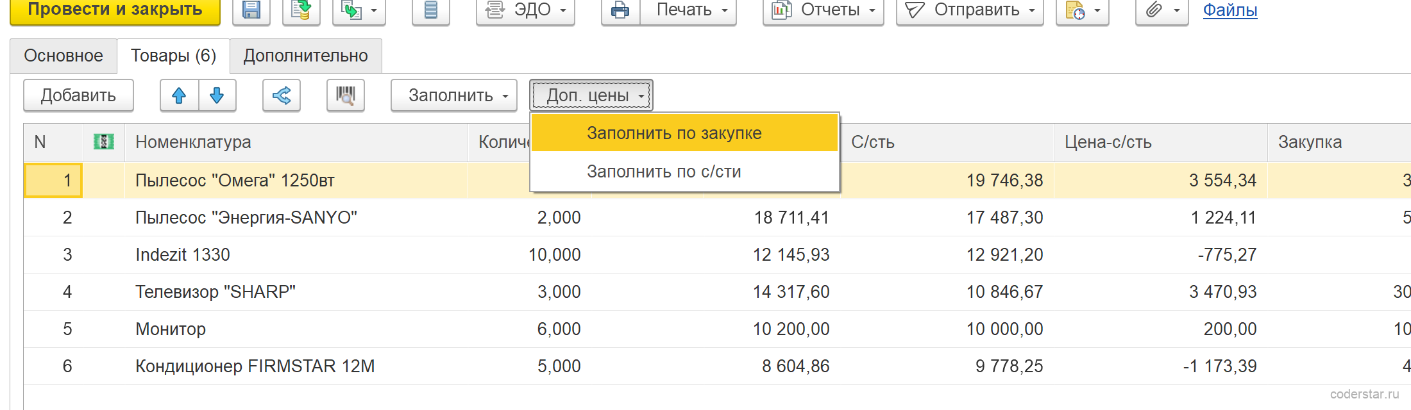This screenshot has height=410, width=1411.
Task: Click cost cell 9 778,25
Action: pos(1009,366)
